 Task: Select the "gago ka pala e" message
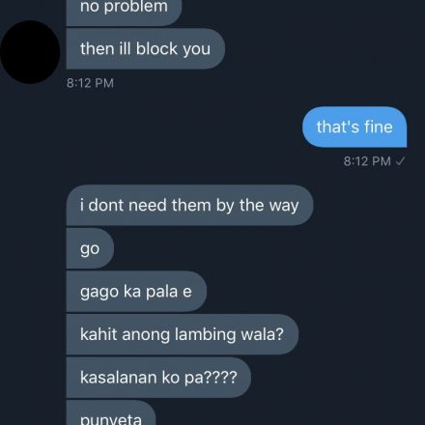click(136, 292)
